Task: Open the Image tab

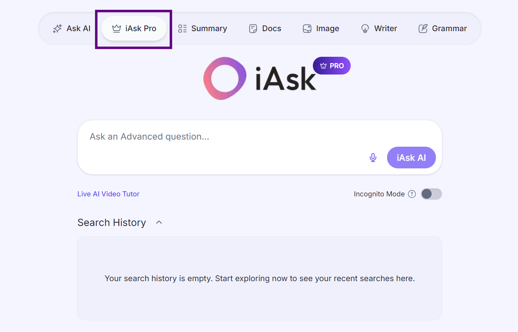Action: coord(321,28)
